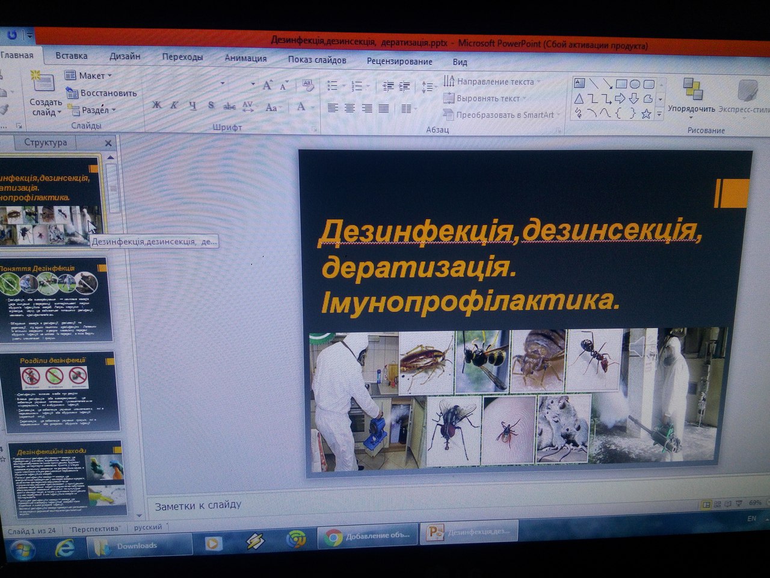770x578 pixels.
Task: Increase list indent level
Action: pos(405,87)
